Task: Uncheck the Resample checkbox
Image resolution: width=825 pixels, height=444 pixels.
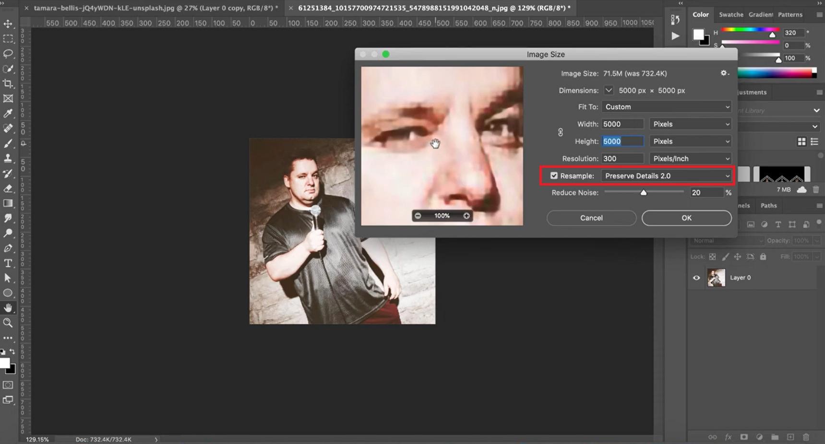Action: (554, 175)
